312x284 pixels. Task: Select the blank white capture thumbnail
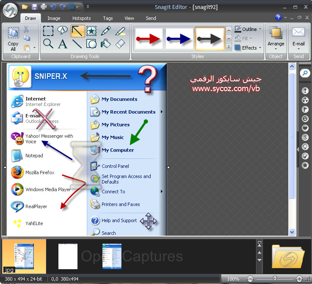[x=68, y=256]
